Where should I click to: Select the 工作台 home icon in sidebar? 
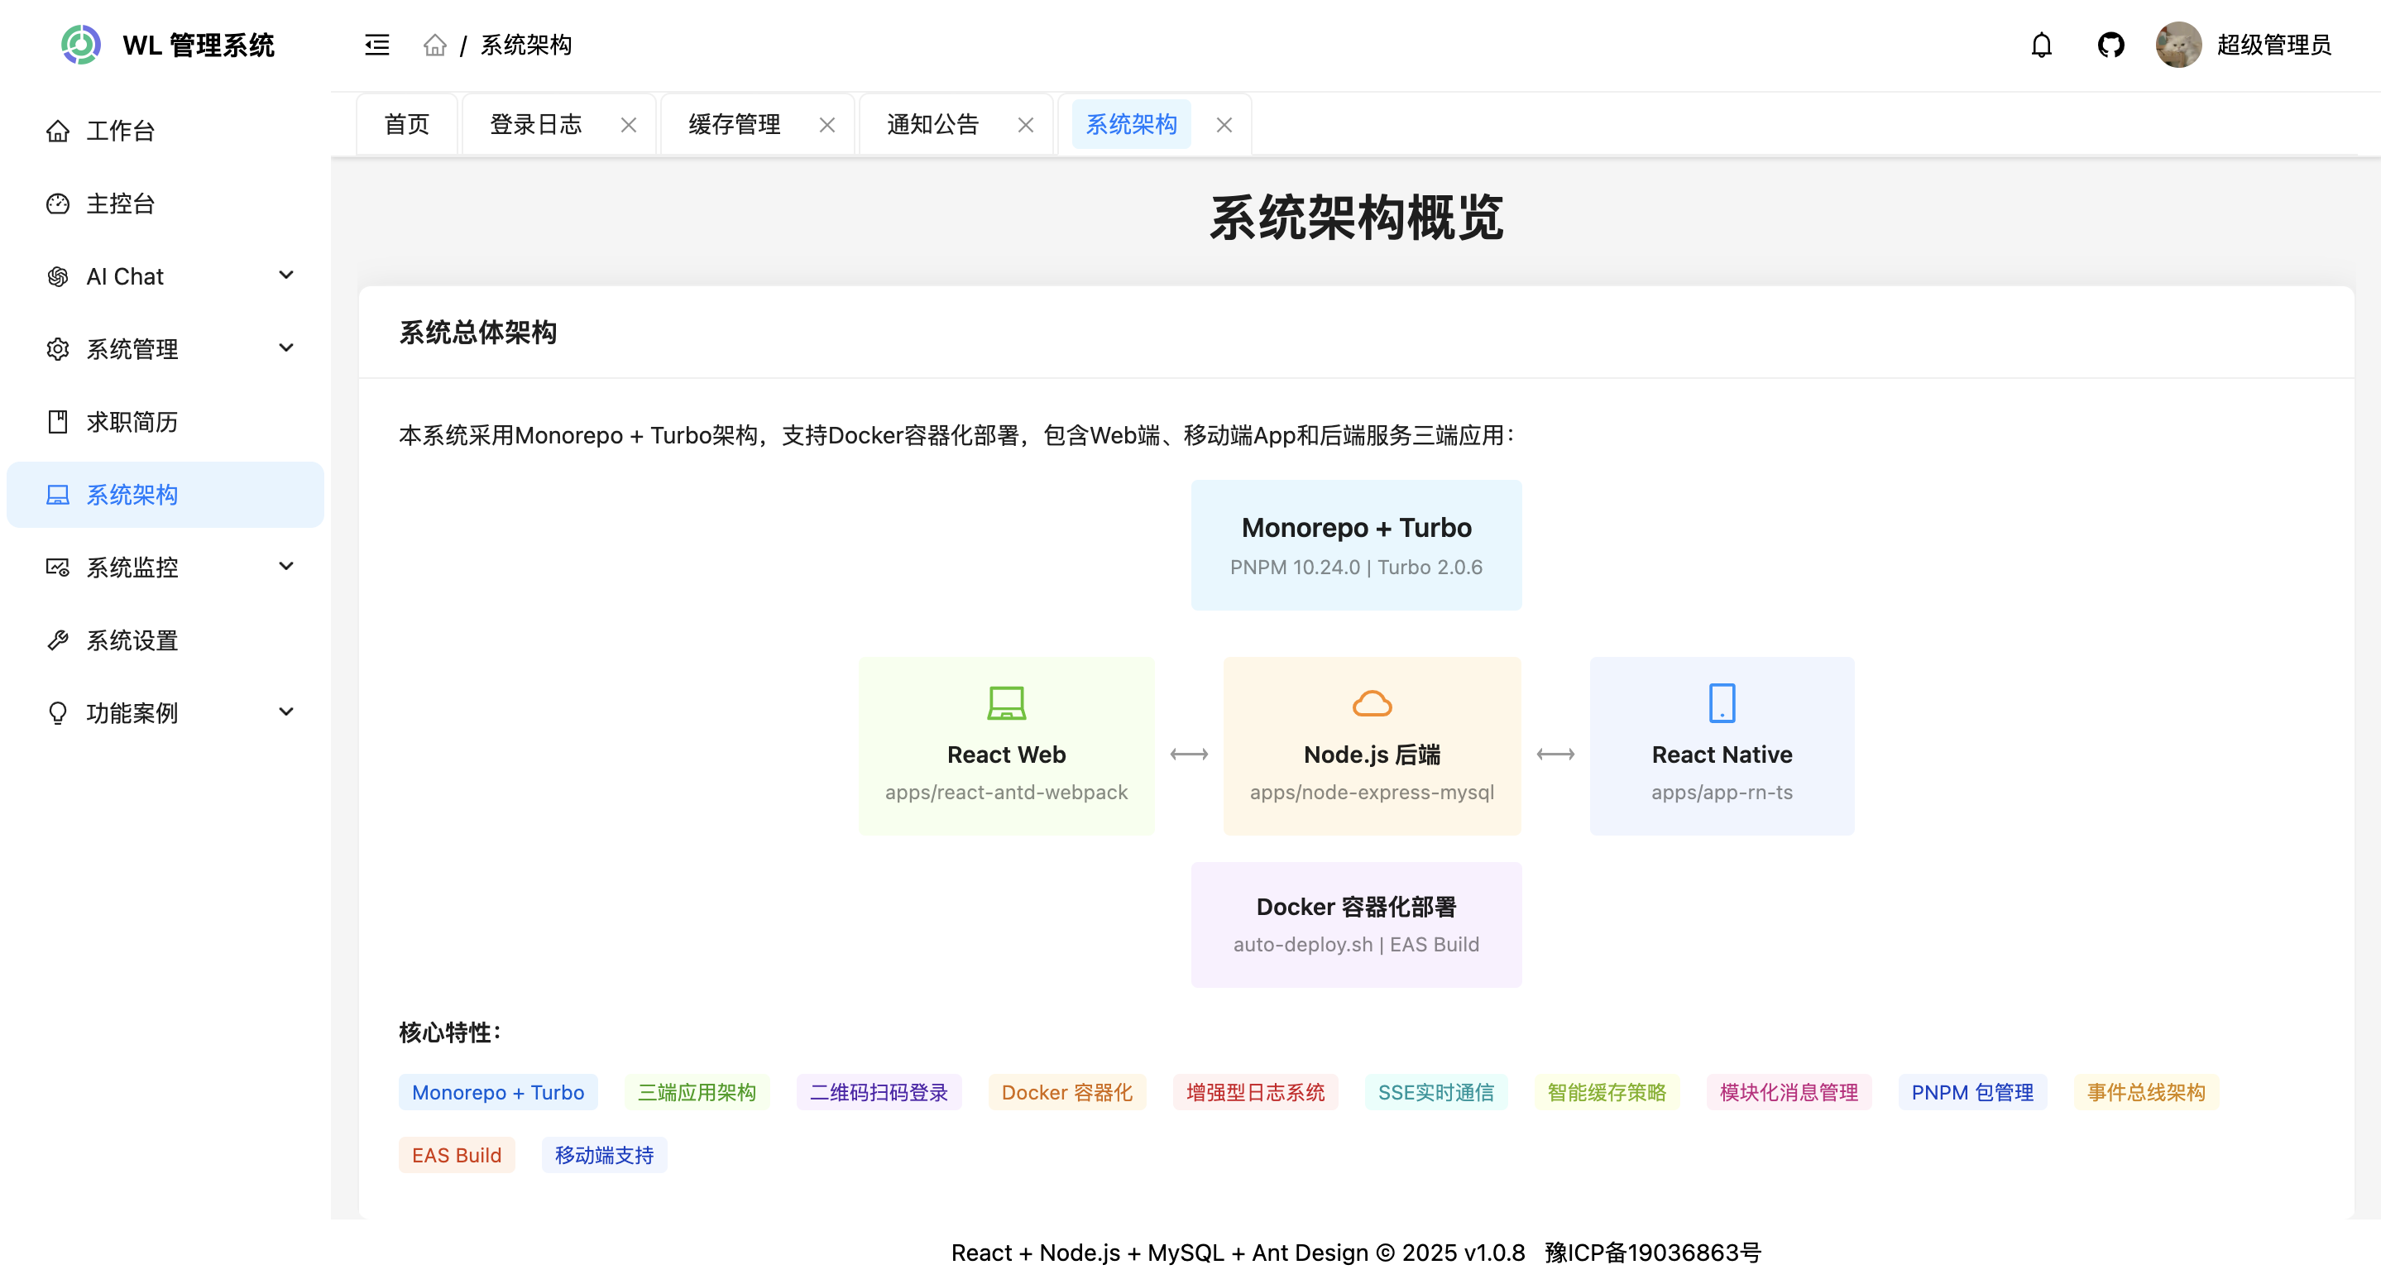58,131
